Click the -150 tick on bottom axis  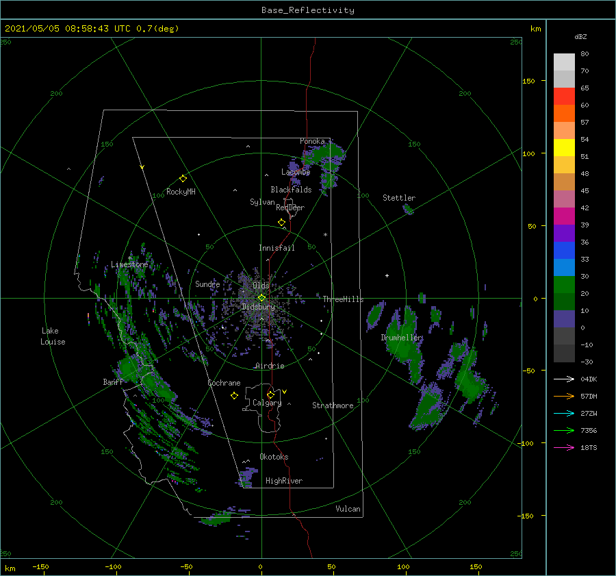click(x=40, y=567)
